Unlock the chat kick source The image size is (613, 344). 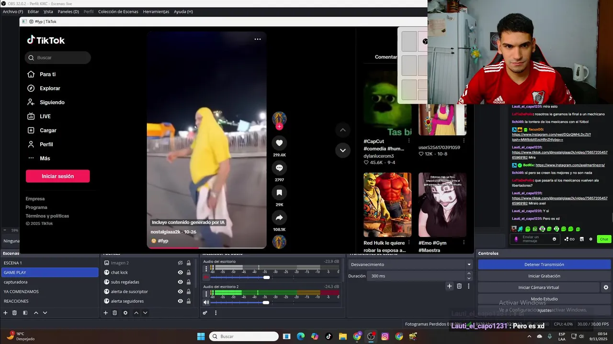pos(189,272)
